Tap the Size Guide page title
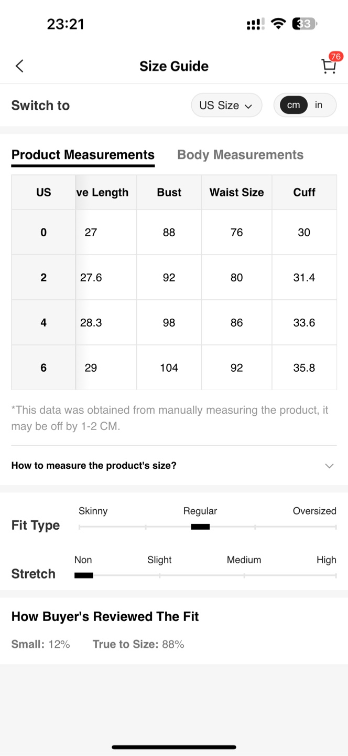Viewport: 348px width, 756px height. pos(174,66)
